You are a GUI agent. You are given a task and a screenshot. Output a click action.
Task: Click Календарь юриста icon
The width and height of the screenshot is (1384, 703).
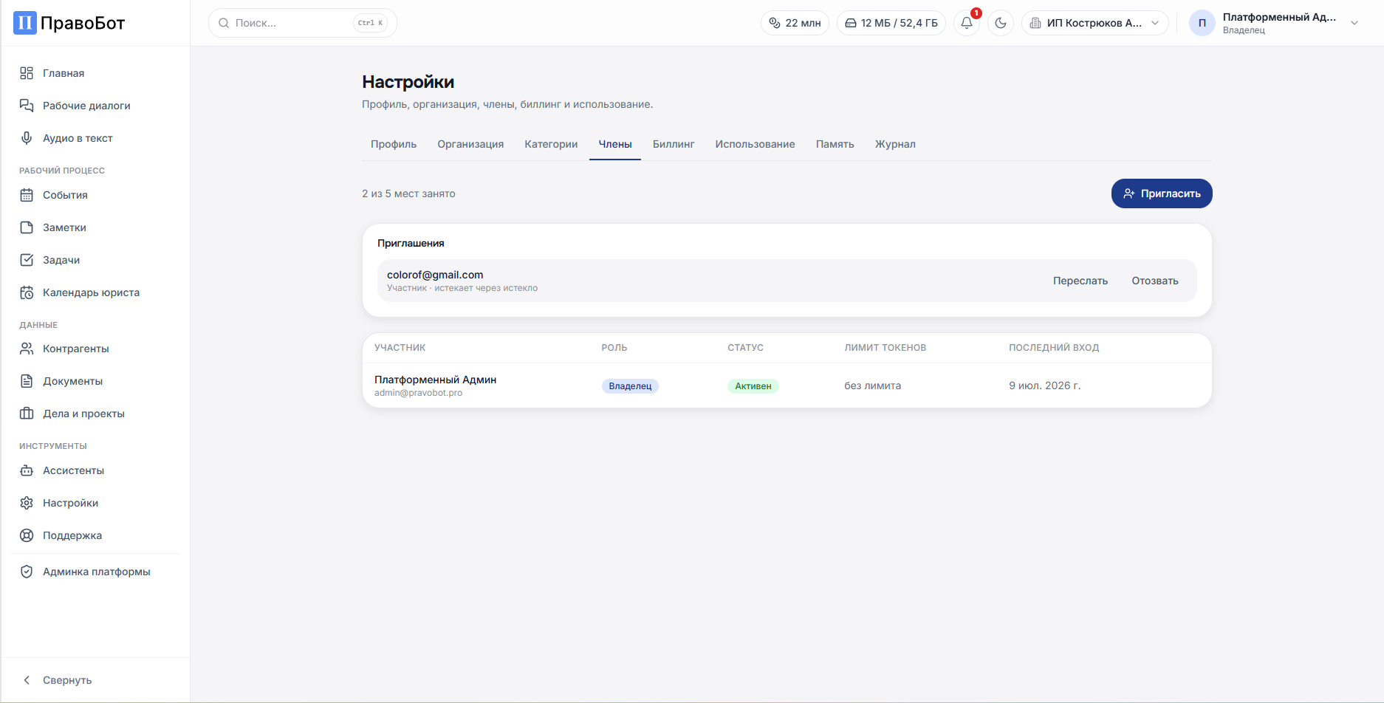point(27,292)
